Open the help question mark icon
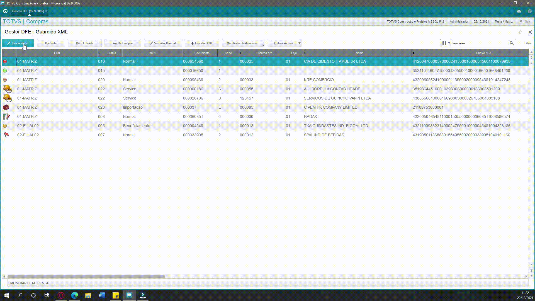The width and height of the screenshot is (535, 301). pyautogui.click(x=529, y=11)
